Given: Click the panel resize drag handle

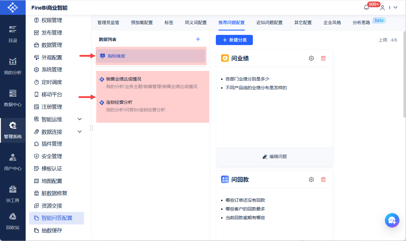Looking at the screenshot, I should point(92,128).
